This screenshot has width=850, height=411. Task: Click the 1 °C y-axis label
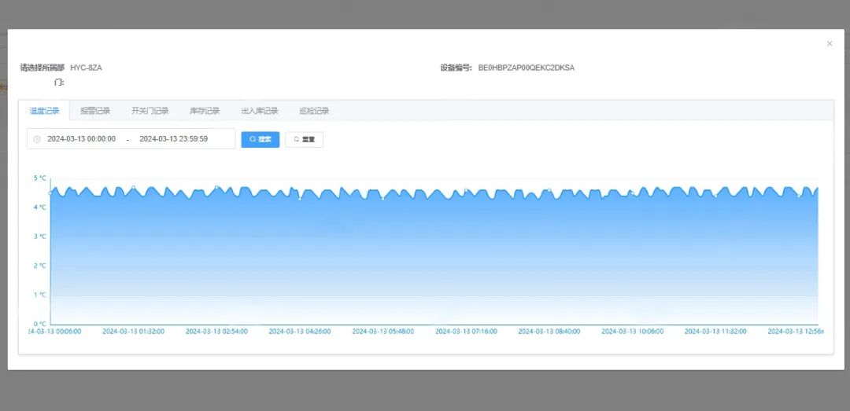click(41, 295)
